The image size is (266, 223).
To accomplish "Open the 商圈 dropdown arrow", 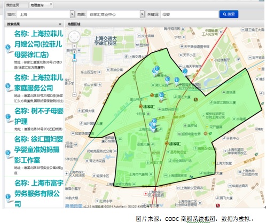I will 142,14.
